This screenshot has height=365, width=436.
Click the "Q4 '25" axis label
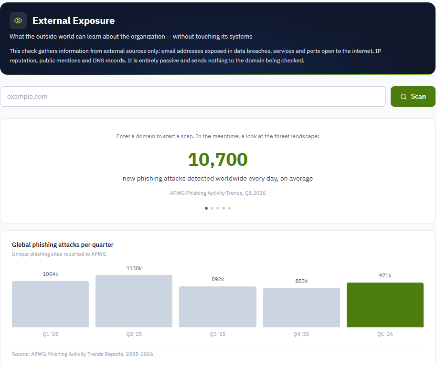(x=301, y=334)
